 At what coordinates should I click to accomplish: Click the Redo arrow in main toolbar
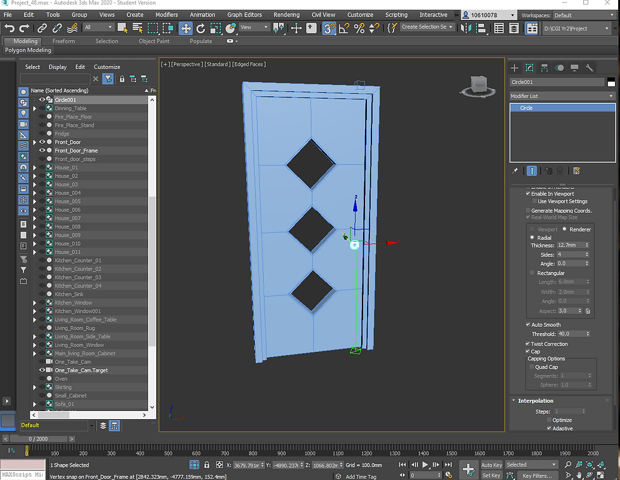click(24, 28)
